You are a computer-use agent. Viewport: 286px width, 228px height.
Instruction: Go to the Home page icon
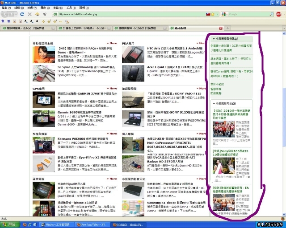[37, 14]
